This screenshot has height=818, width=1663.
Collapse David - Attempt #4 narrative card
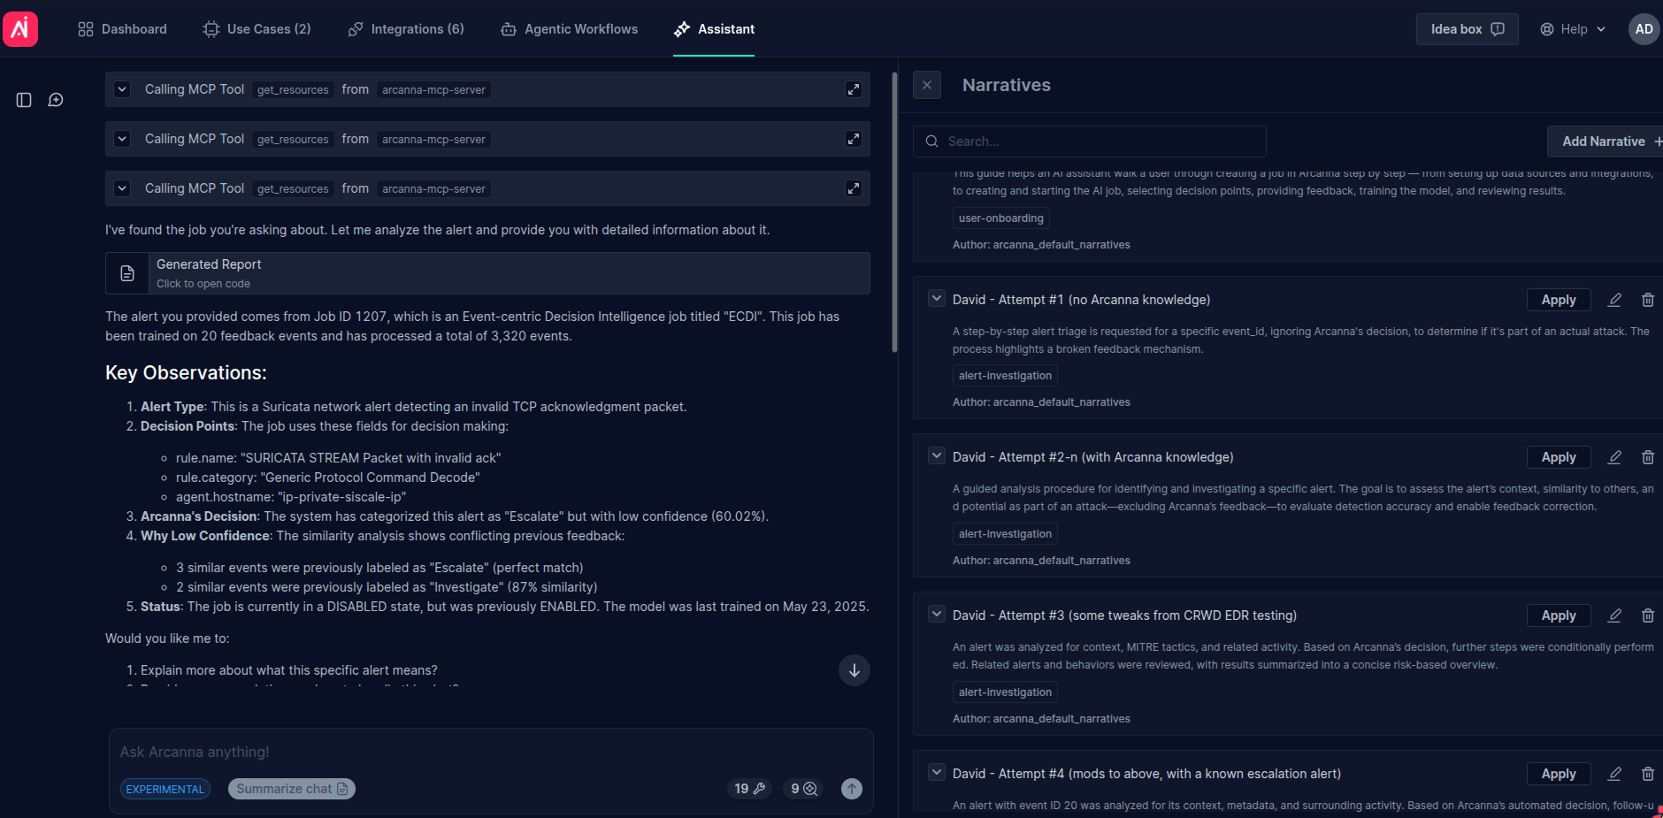point(936,772)
